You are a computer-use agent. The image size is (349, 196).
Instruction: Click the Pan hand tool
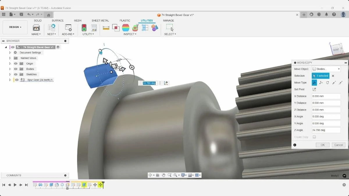[x=164, y=175]
